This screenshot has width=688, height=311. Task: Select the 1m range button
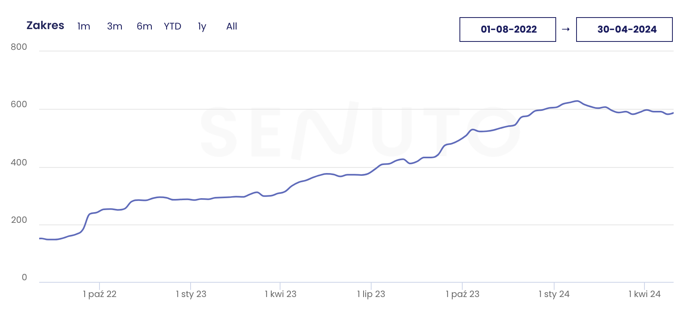click(84, 26)
